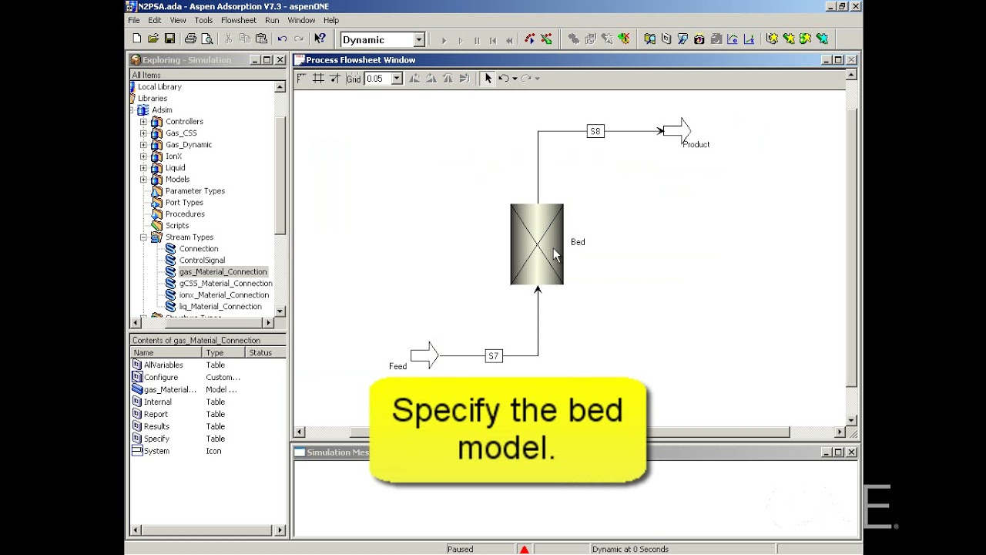Open a file with the folder icon
Image resolution: width=986 pixels, height=555 pixels.
click(x=153, y=39)
